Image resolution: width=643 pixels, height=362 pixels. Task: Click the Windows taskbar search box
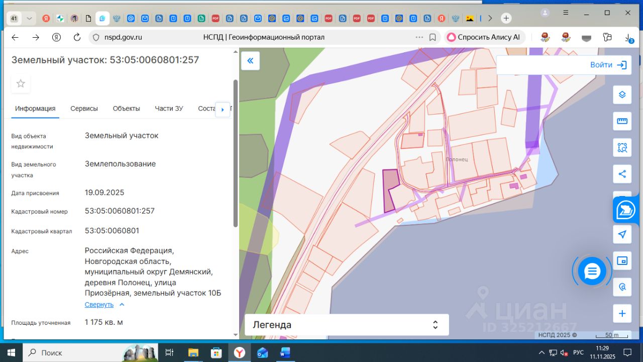pos(75,352)
